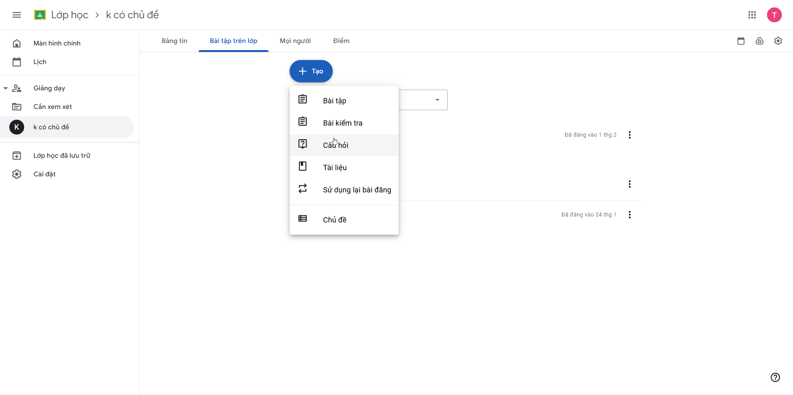Collapse the Giảng dạy section arrow

[x=6, y=88]
